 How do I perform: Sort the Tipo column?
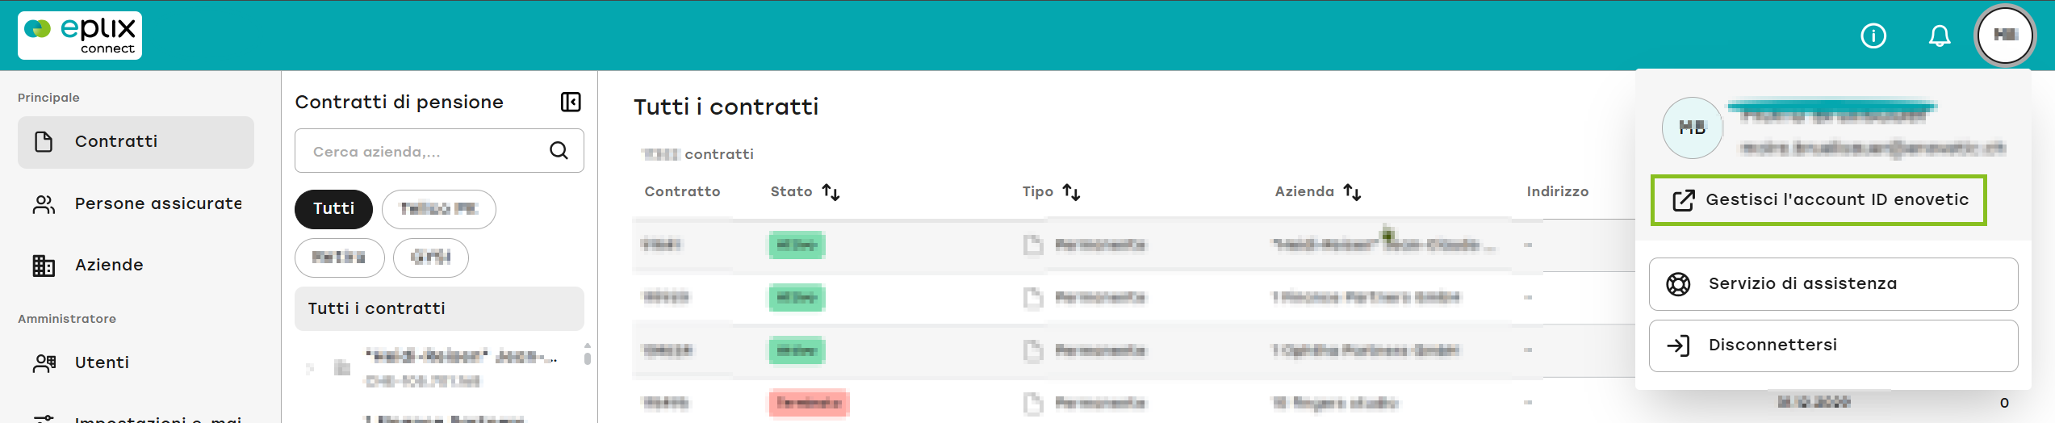coord(1071,192)
